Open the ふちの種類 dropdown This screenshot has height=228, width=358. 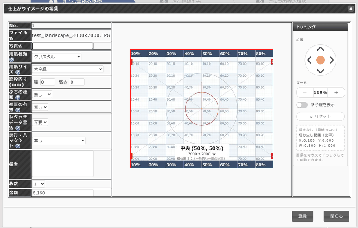coord(42,95)
